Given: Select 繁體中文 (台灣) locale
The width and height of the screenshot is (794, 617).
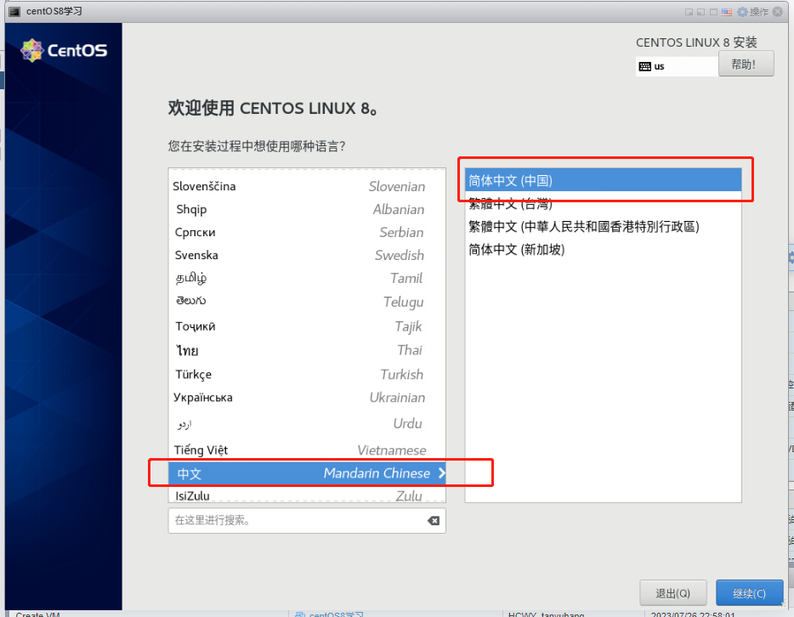Looking at the screenshot, I should 603,203.
